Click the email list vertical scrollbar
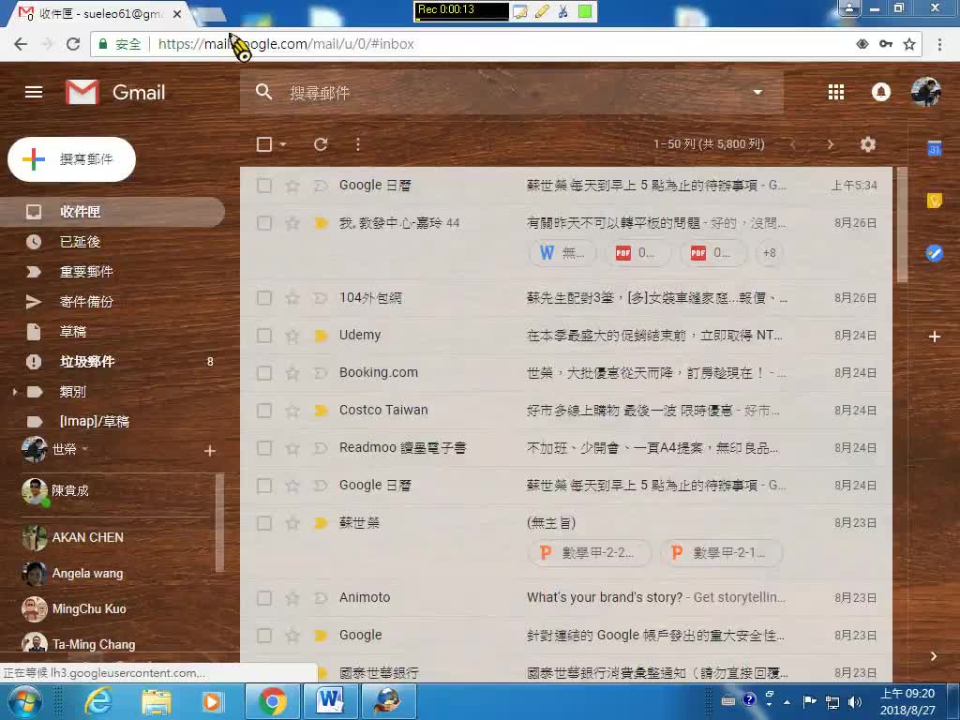Image resolution: width=960 pixels, height=720 pixels. [902, 225]
